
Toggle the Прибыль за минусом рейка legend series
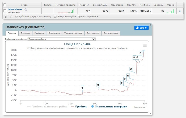click(47, 107)
